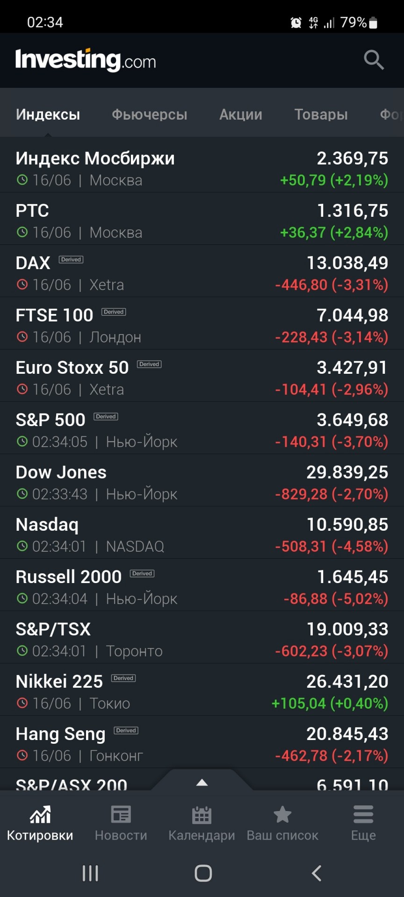This screenshot has height=897, width=404.
Task: Tap the search magnifier icon
Action: pos(374,60)
